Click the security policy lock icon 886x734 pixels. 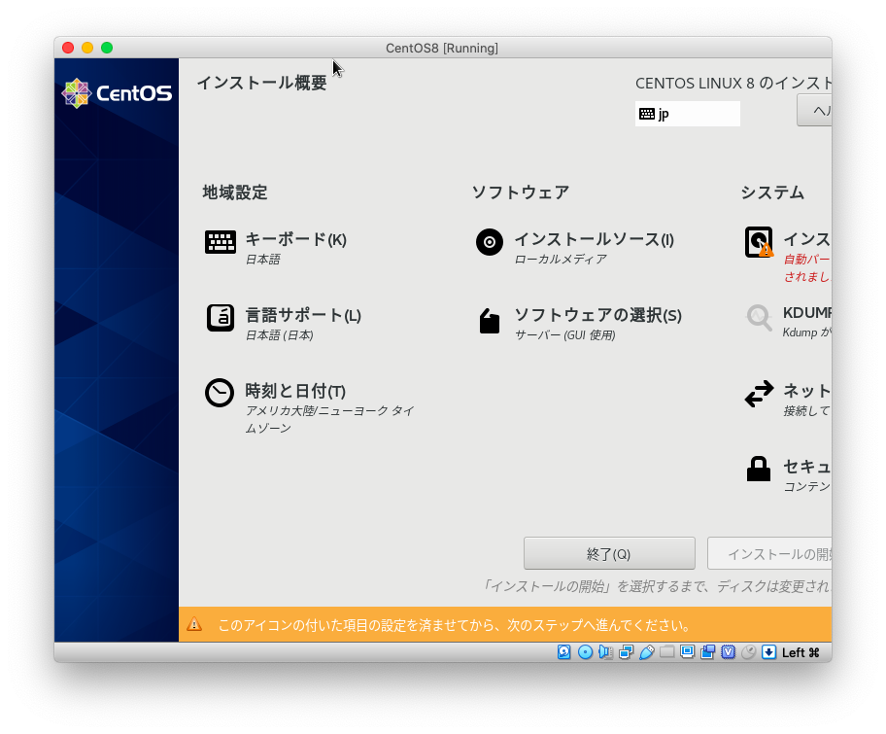[x=759, y=469]
